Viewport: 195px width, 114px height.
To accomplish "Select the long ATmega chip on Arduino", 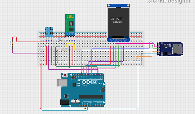I will point(91,97).
